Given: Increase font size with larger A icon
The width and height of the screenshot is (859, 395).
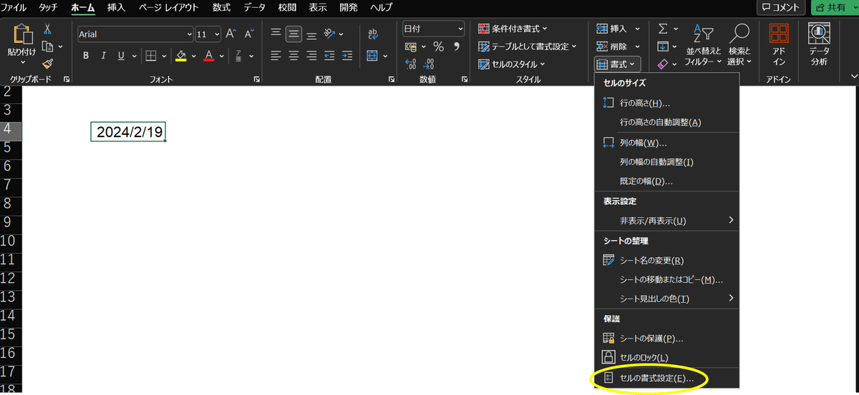Looking at the screenshot, I should (x=230, y=34).
